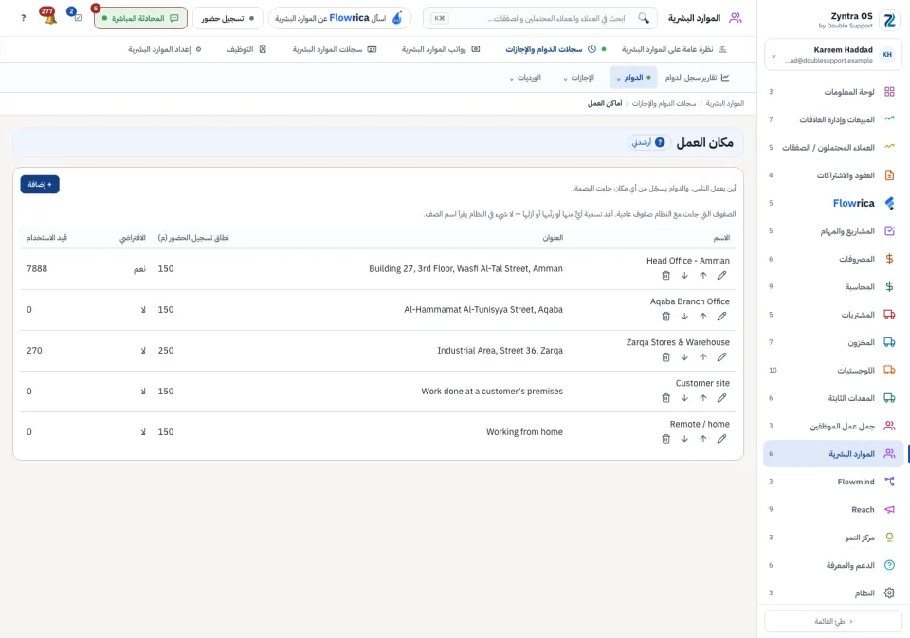Open إعداد الموارد البشرية tab
This screenshot has width=910, height=638.
(165, 49)
